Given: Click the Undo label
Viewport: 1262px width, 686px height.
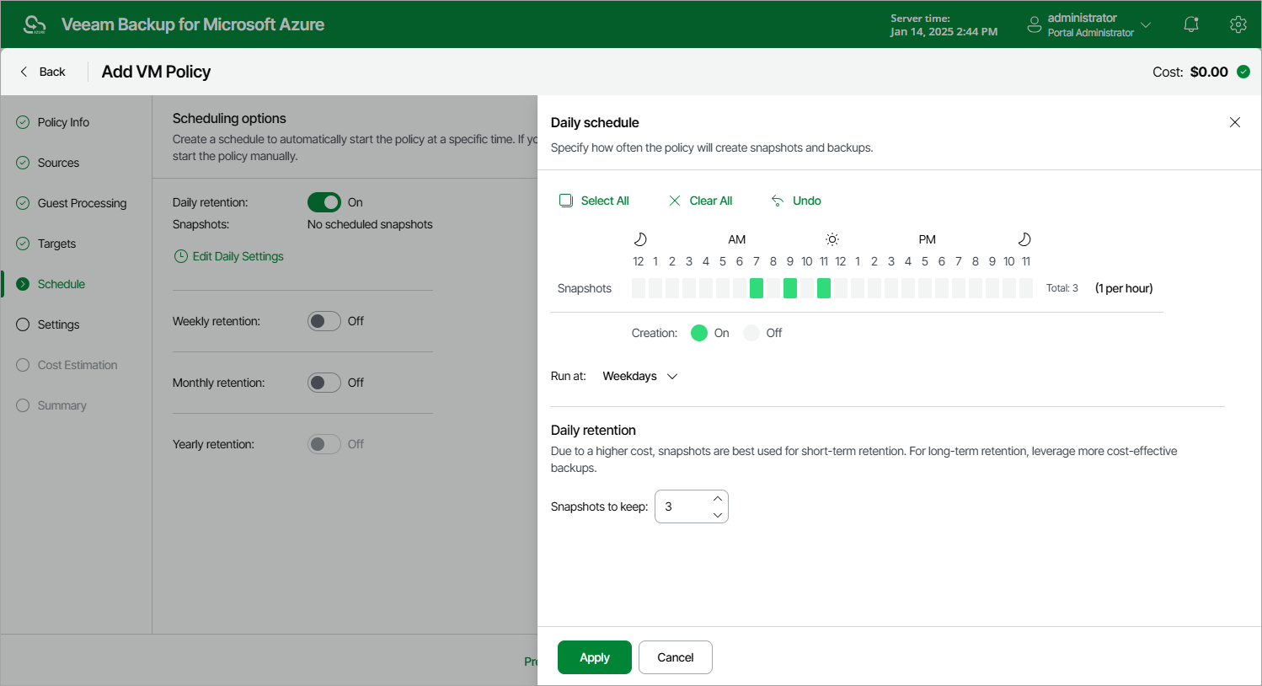Looking at the screenshot, I should click(807, 201).
